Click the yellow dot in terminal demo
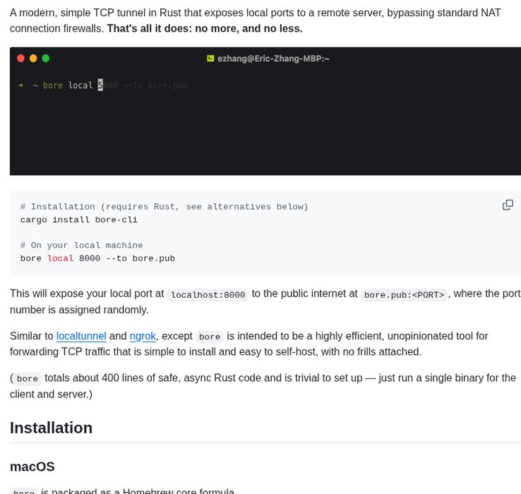The image size is (521, 494). click(x=33, y=59)
